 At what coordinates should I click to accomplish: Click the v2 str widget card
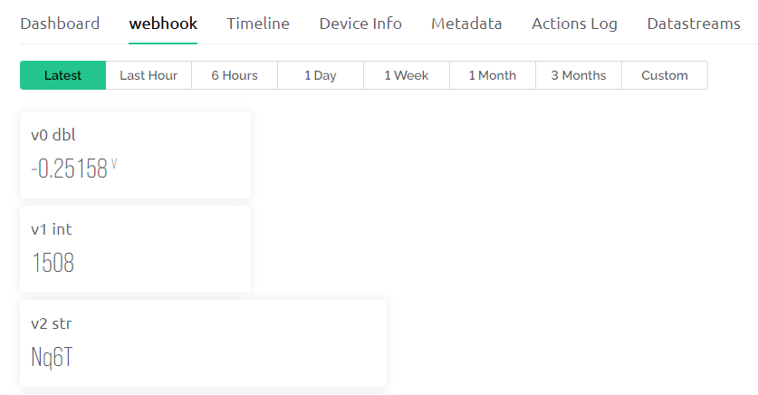tap(203, 343)
